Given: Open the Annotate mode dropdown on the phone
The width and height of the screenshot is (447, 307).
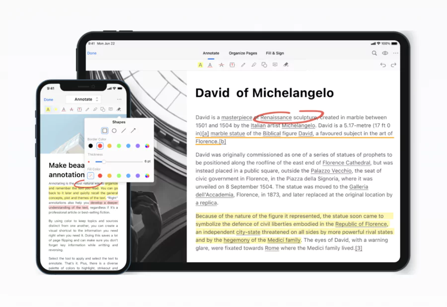Looking at the screenshot, I should point(83,99).
